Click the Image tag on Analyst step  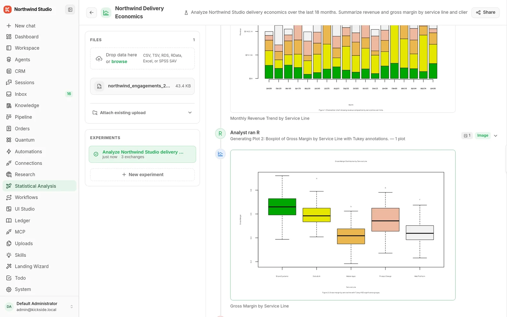click(x=483, y=136)
